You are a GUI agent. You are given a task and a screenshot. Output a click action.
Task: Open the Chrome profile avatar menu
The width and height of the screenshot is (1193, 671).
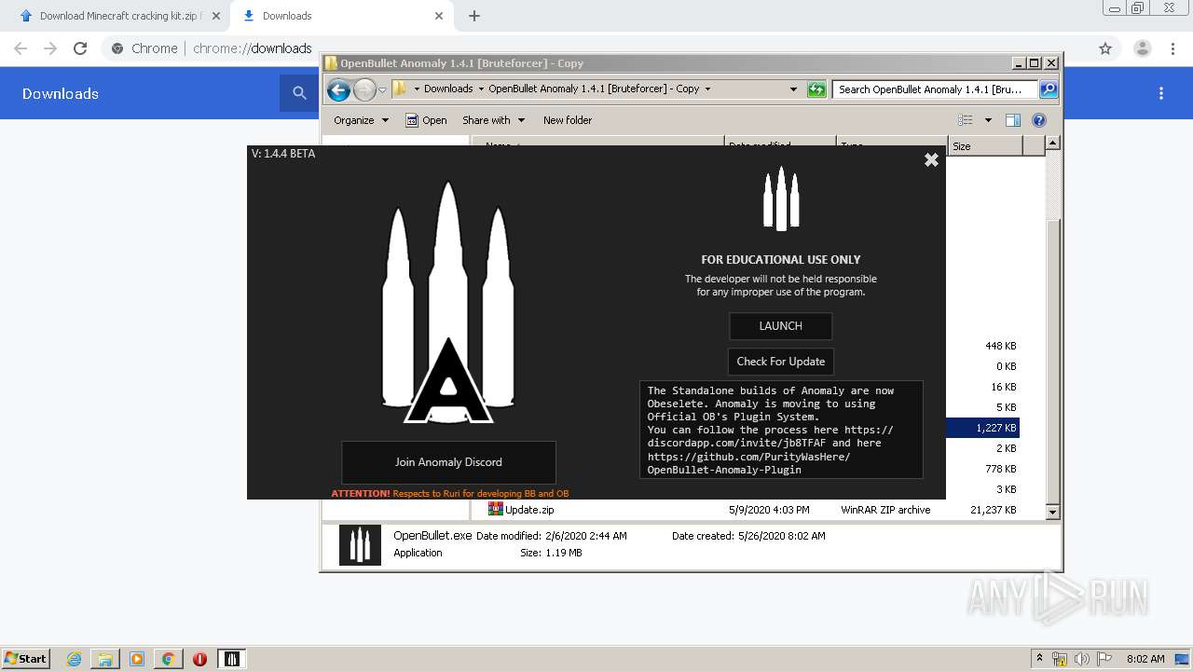(1143, 48)
